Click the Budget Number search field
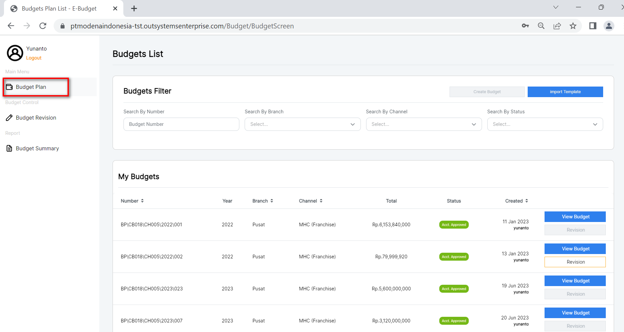Screen dimensions: 624x332 [181, 124]
